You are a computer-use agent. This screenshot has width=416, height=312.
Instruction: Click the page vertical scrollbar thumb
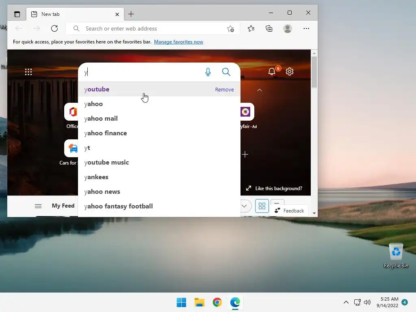click(314, 72)
